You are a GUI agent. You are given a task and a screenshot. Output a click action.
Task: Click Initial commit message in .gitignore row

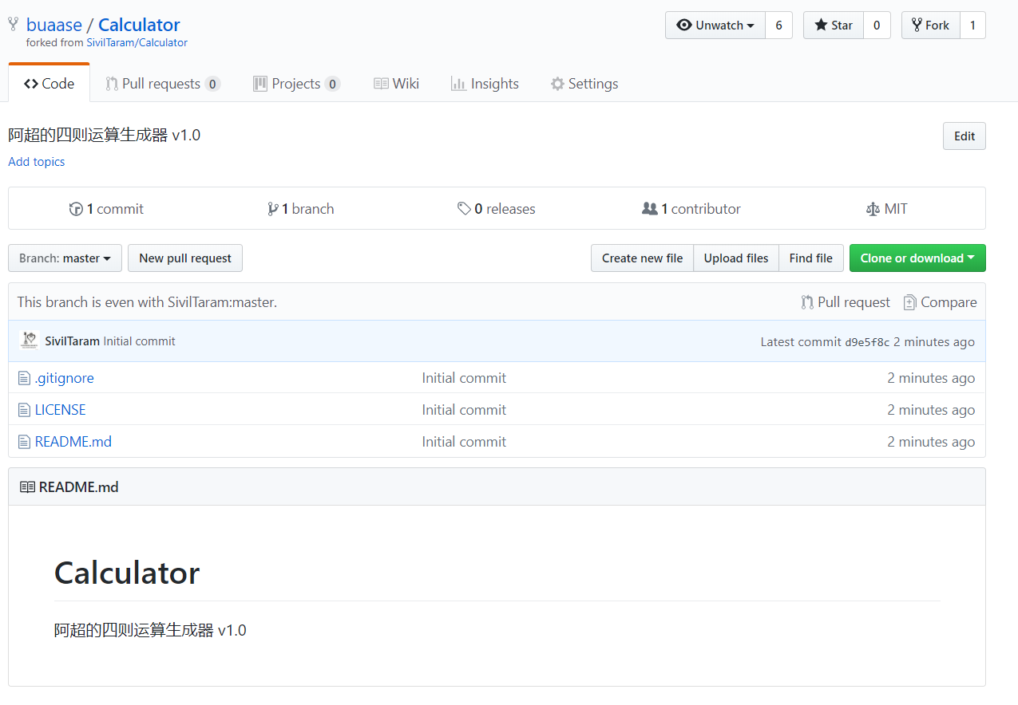click(464, 378)
